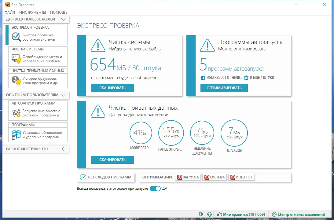334x220 pixels.
Task: Click НЕТ СЛЕДОВ ПРОГРАММ button text
Action: [x=109, y=177]
